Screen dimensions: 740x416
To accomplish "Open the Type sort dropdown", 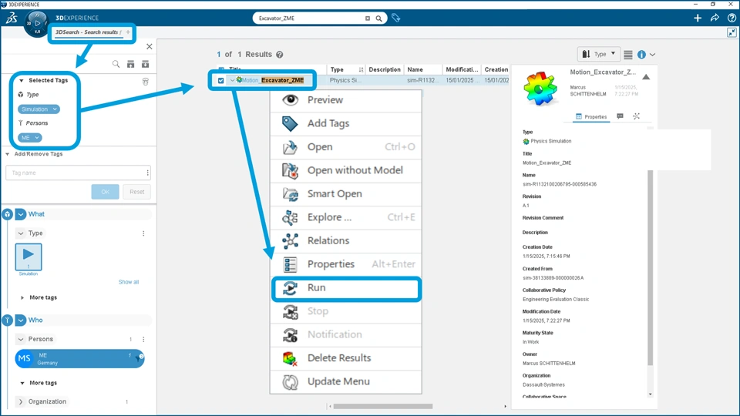I will click(x=598, y=54).
